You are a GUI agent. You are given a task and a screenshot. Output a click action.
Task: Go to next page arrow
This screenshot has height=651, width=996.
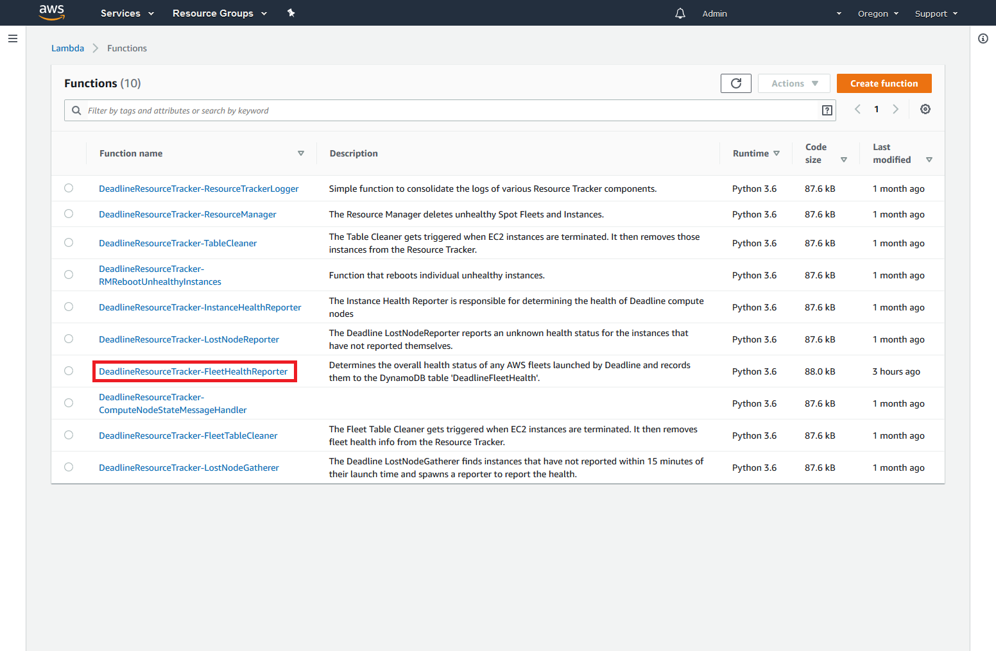[x=896, y=109]
